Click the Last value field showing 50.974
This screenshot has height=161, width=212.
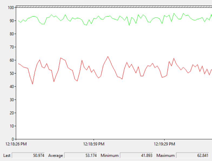coord(28,156)
